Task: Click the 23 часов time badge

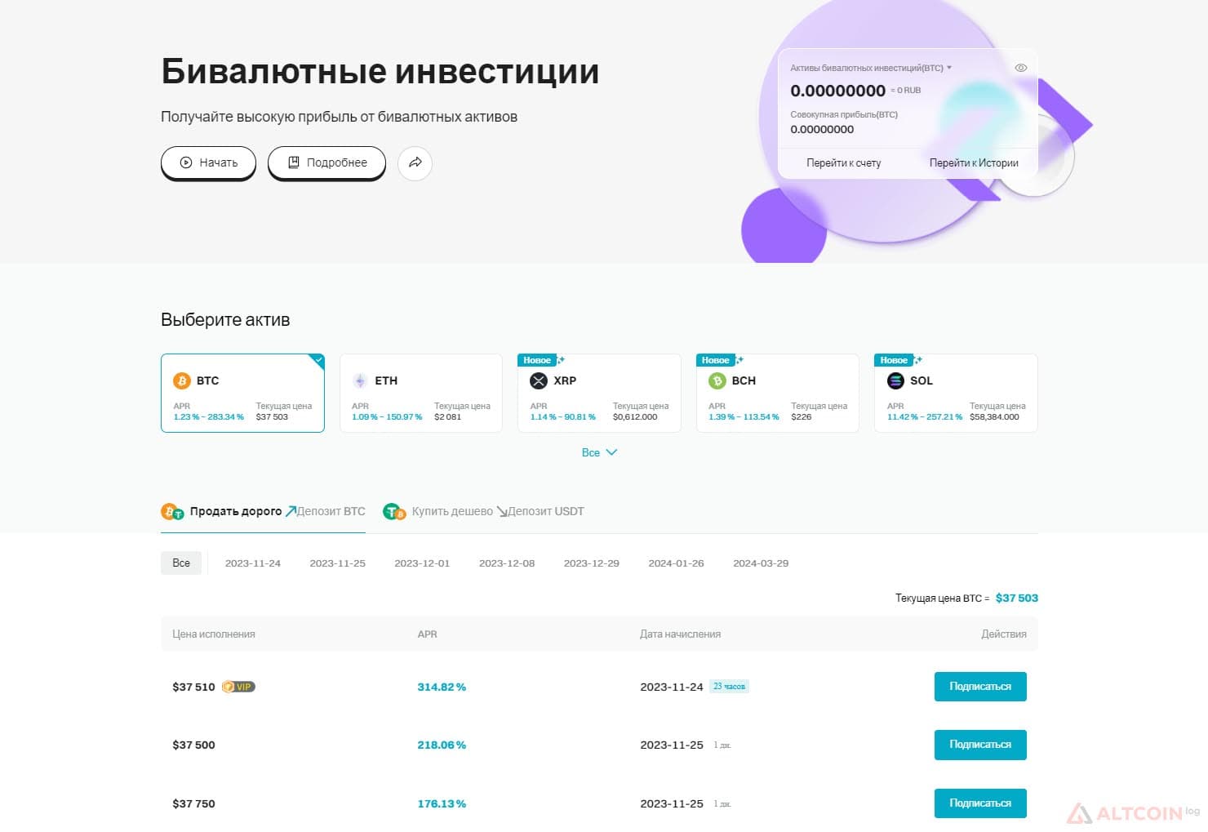Action: [729, 687]
